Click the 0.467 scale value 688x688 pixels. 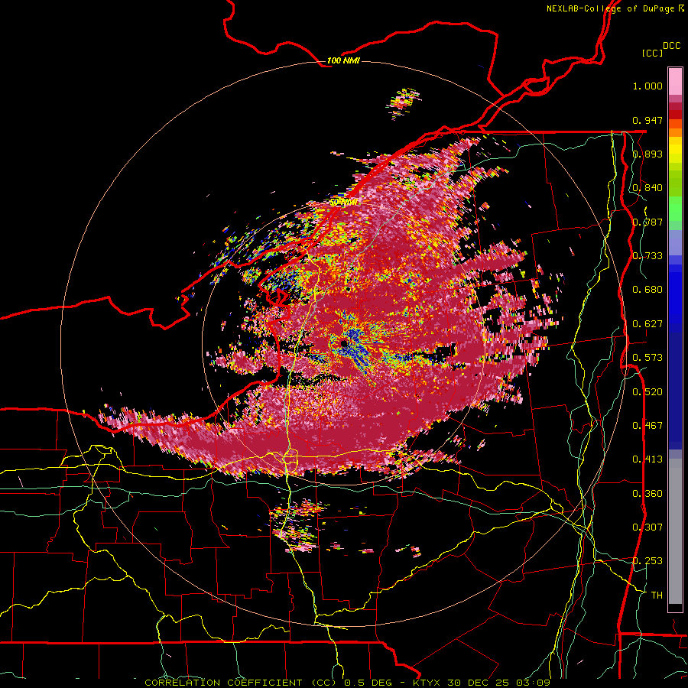647,426
